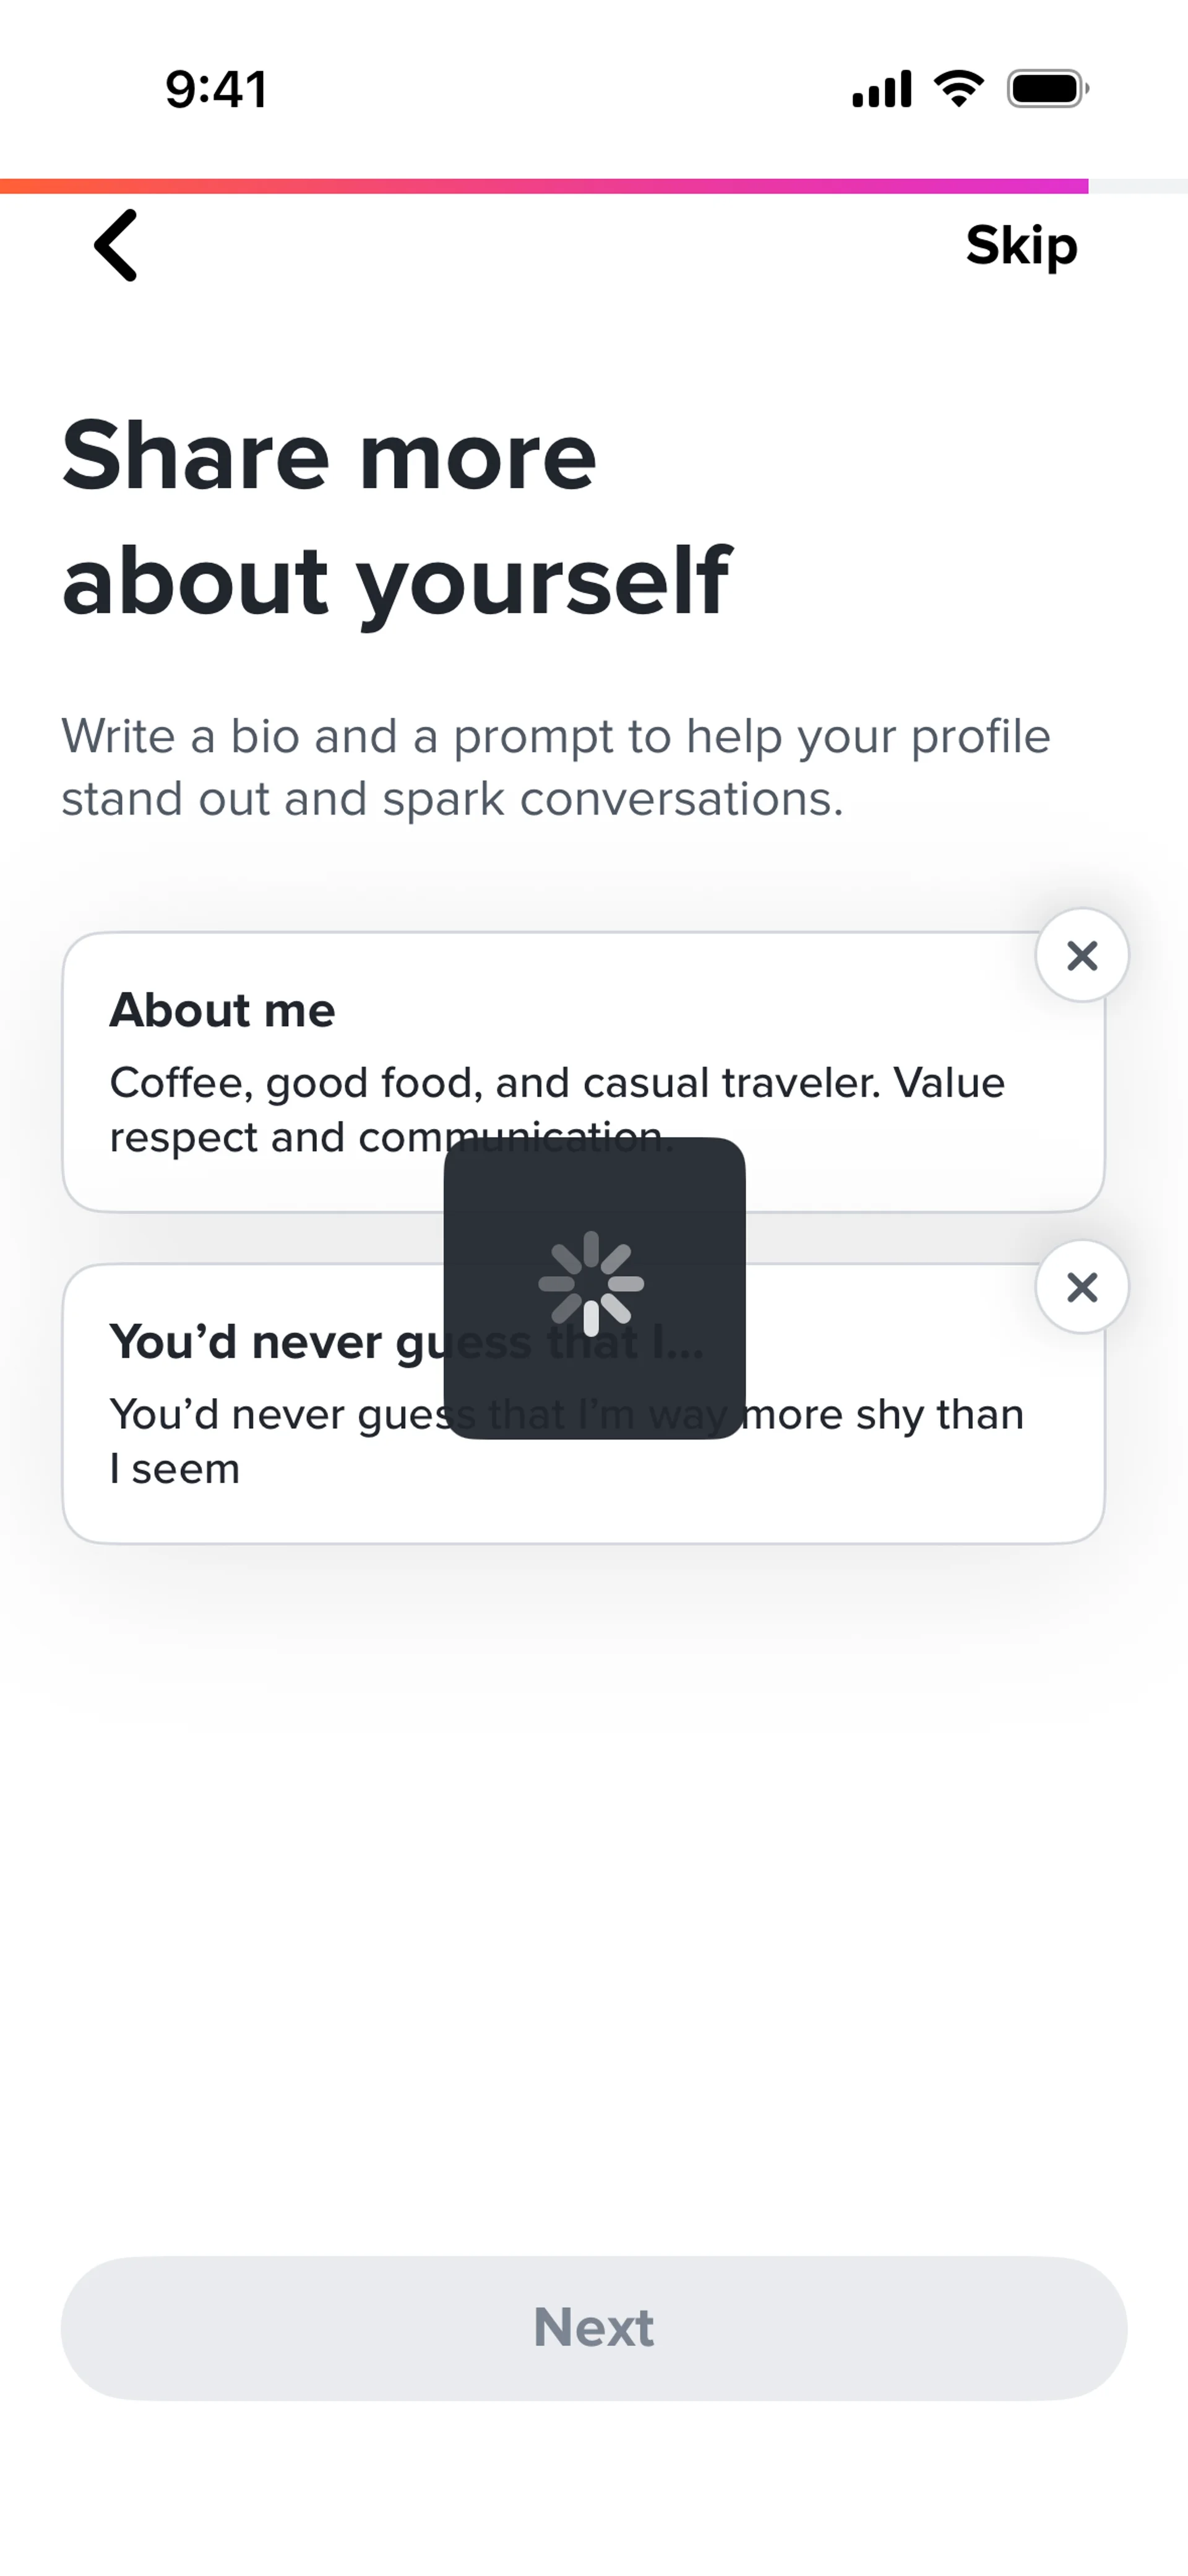The width and height of the screenshot is (1188, 2576).
Task: Tap the unfilled gray end of progress bar
Action: pos(1138,186)
